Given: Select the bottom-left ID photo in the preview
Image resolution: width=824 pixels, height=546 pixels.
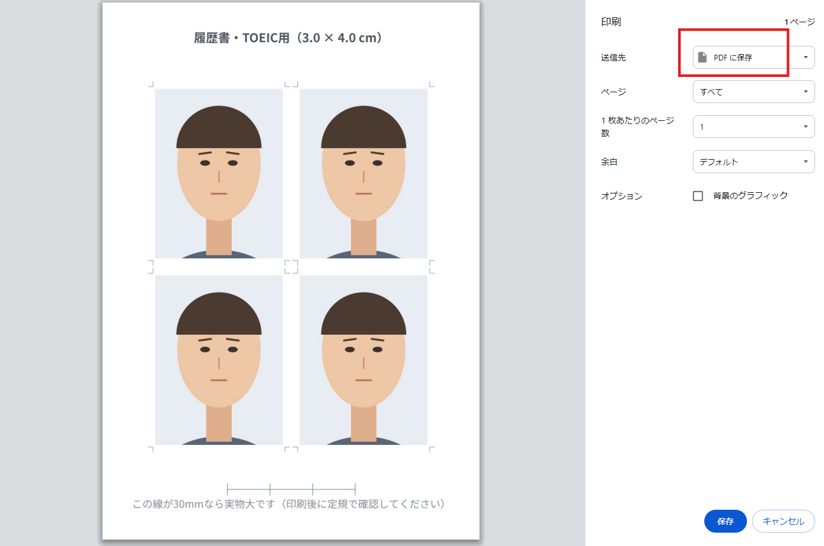Looking at the screenshot, I should 219,360.
